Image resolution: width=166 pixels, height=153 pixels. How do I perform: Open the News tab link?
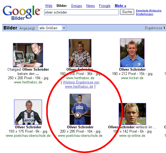coord(91,6)
